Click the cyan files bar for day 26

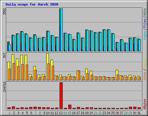(118, 47)
